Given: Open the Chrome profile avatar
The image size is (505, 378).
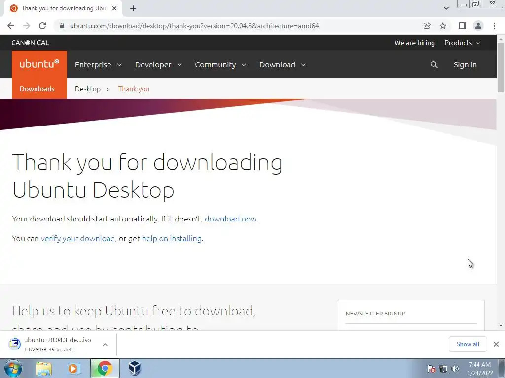Looking at the screenshot, I should point(478,26).
